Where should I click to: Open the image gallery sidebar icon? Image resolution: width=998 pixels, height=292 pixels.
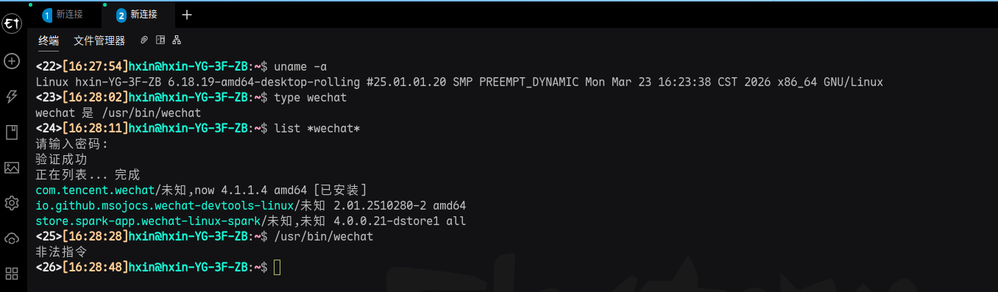[12, 168]
